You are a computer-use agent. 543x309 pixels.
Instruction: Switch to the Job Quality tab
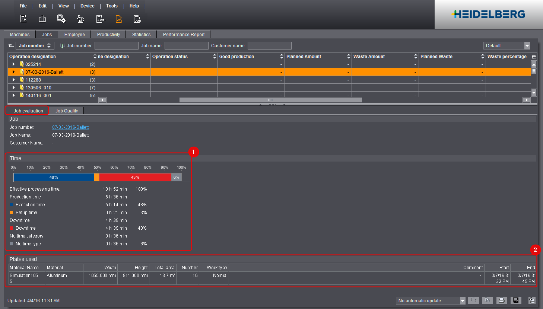(x=67, y=111)
